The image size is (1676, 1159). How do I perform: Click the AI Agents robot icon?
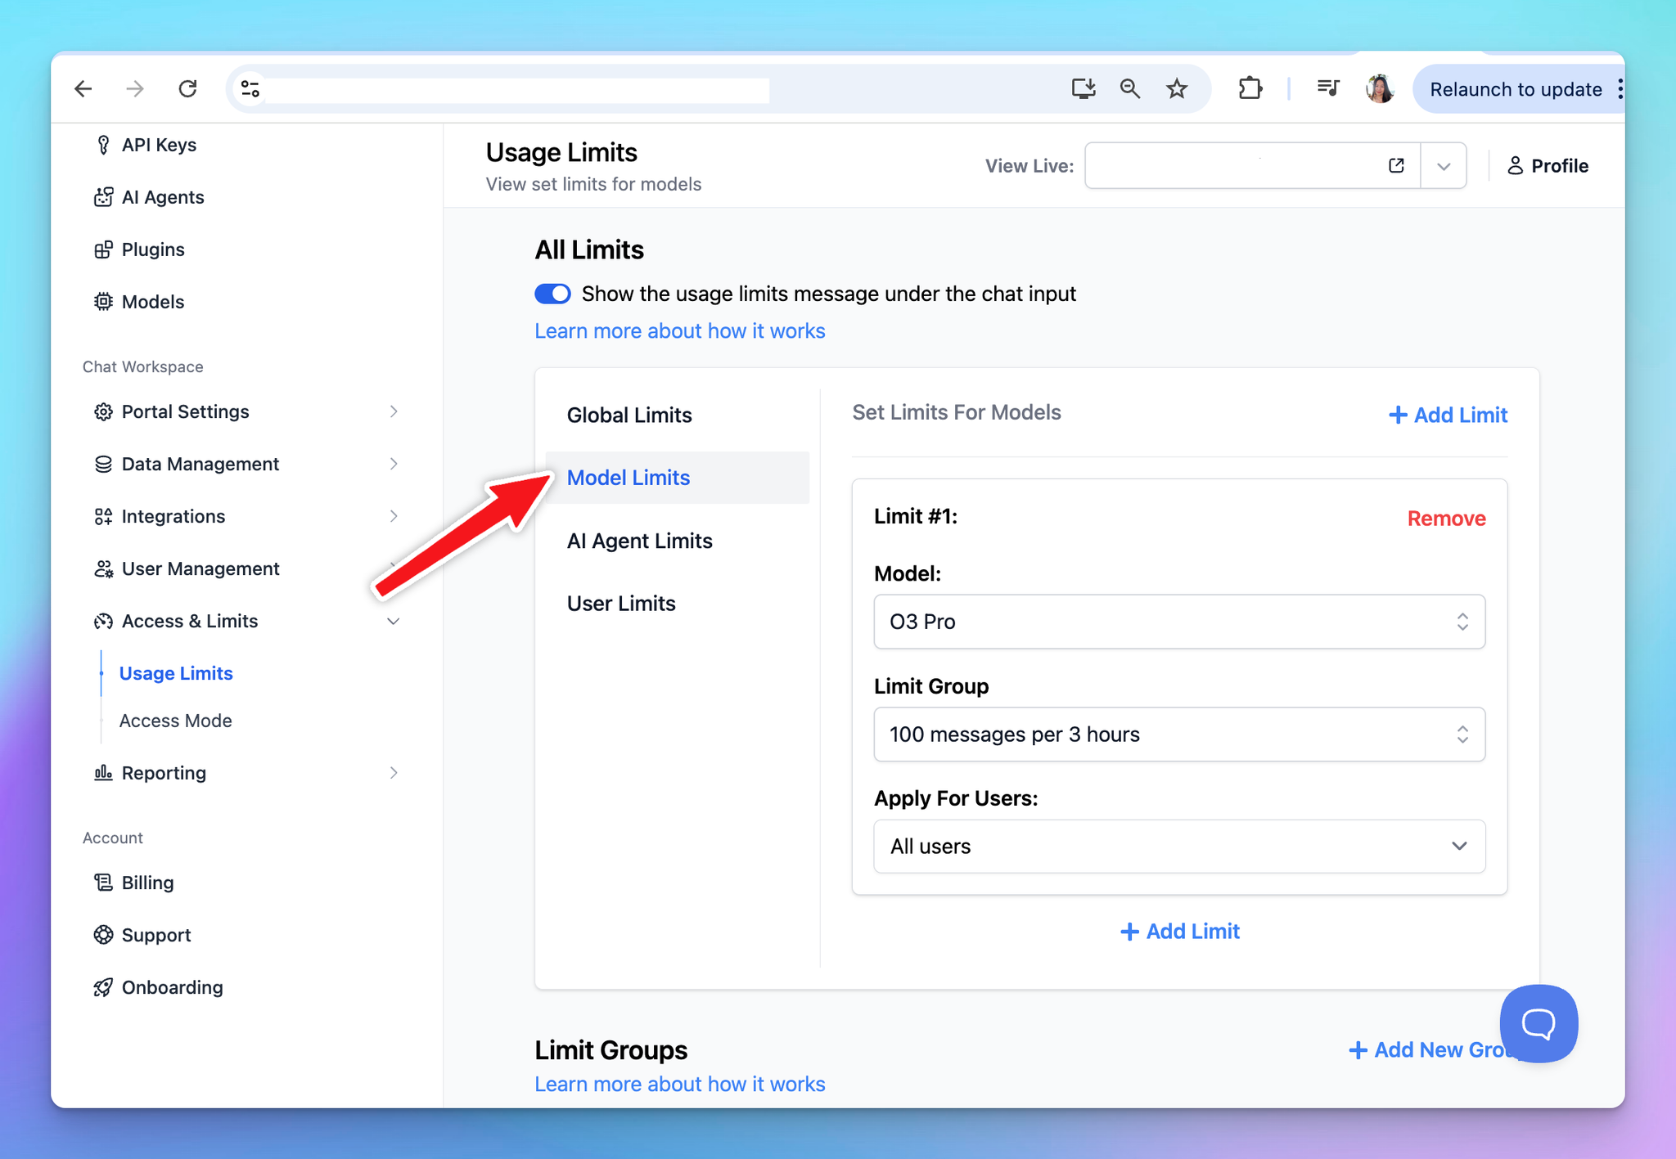pos(103,197)
